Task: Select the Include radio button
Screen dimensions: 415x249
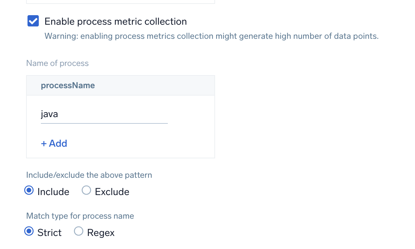Action: click(29, 190)
